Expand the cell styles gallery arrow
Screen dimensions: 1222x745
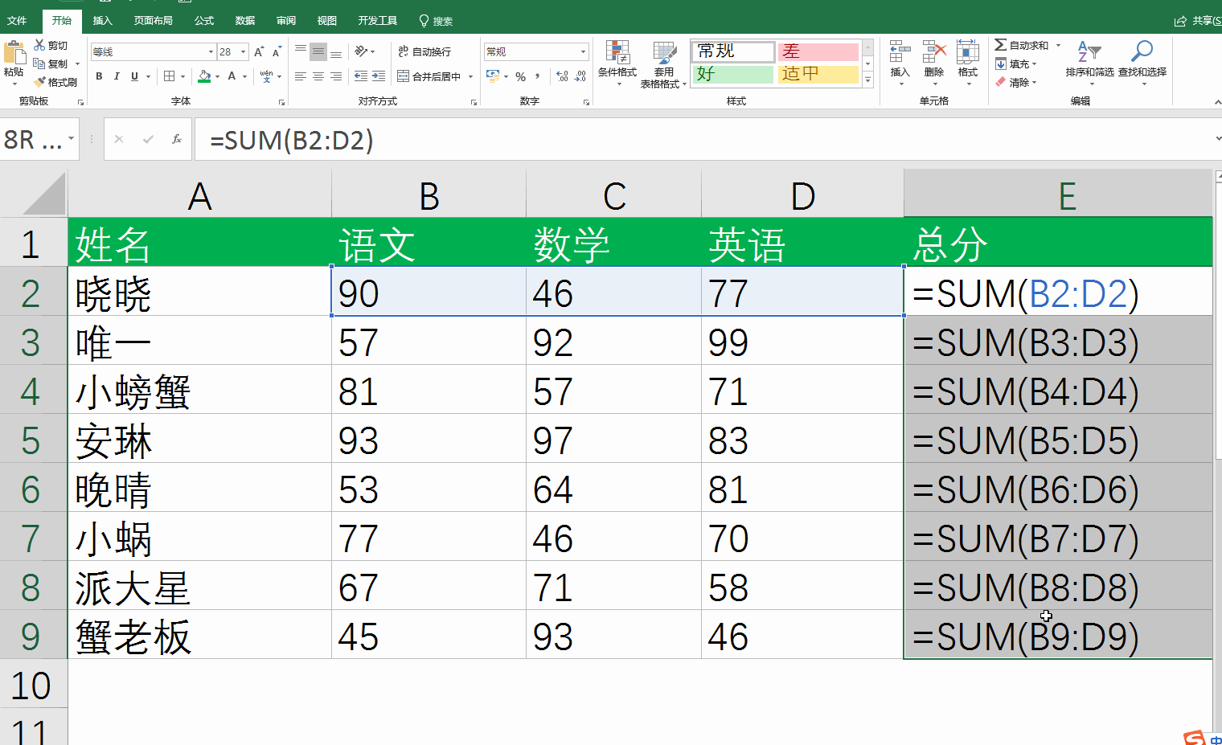tap(867, 80)
